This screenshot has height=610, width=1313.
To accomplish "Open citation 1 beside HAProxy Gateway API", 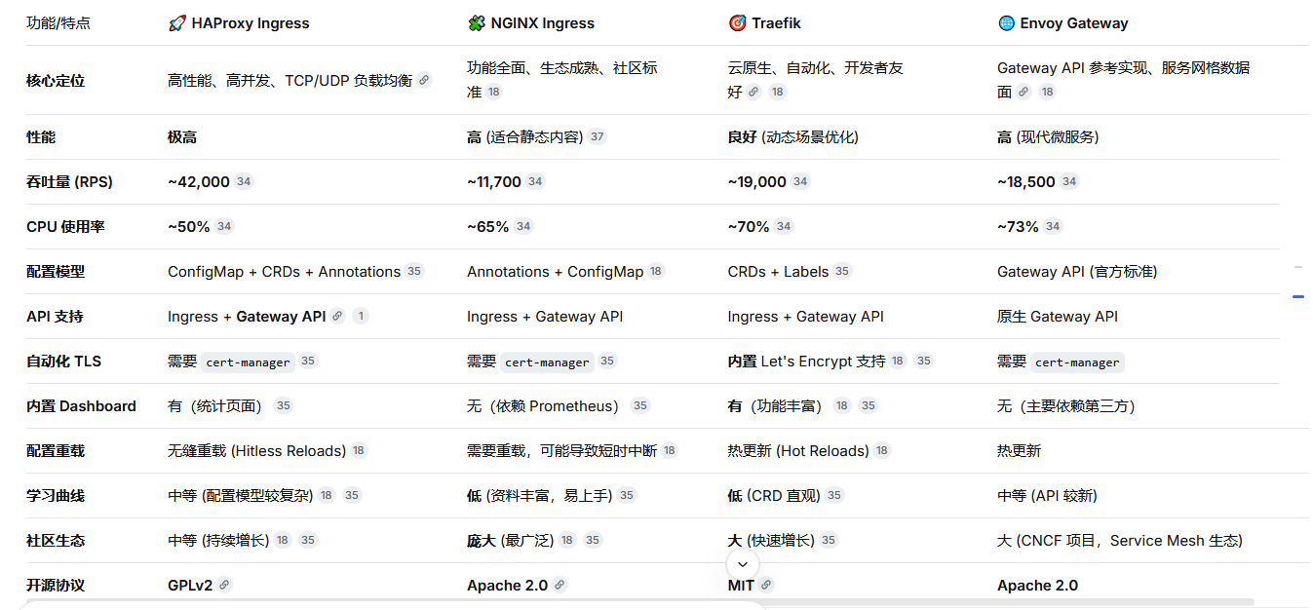I will pos(361,317).
